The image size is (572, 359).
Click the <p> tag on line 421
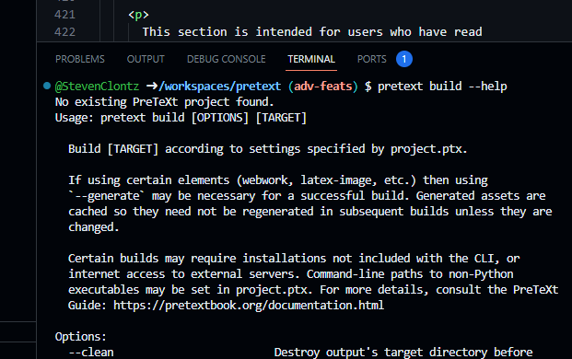[x=138, y=15]
